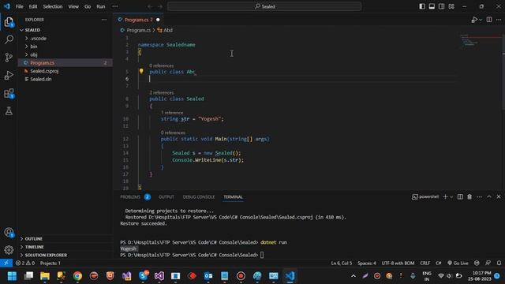The height and width of the screenshot is (284, 505).
Task: Customize layout icon in title bar
Action: pos(451,6)
